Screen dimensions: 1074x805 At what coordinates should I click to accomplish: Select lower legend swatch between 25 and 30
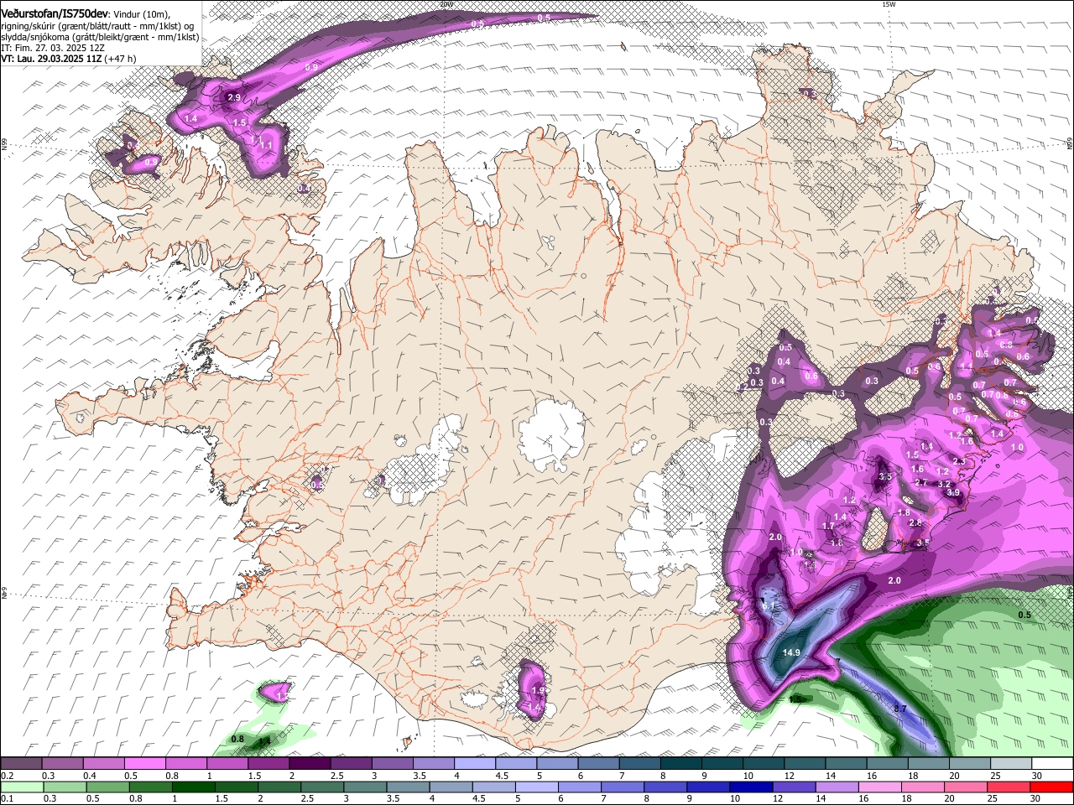[1009, 787]
